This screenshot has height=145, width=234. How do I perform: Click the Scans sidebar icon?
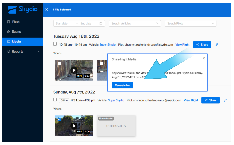pos(8,32)
